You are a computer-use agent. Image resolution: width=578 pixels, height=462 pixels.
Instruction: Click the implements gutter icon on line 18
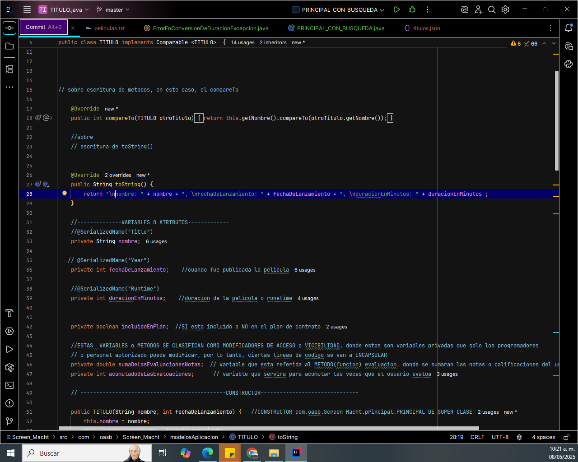(38, 118)
